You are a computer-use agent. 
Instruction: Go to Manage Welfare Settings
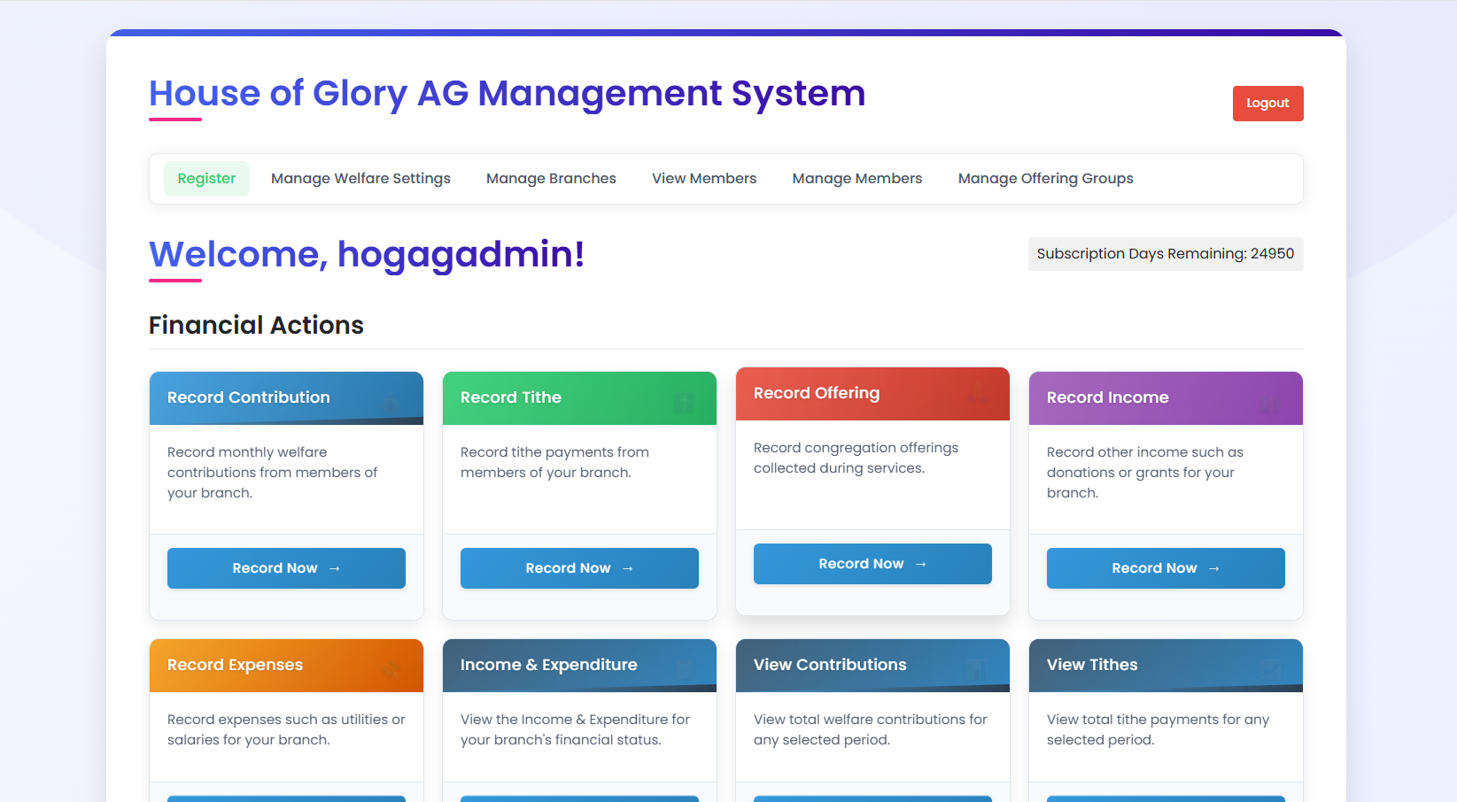360,179
